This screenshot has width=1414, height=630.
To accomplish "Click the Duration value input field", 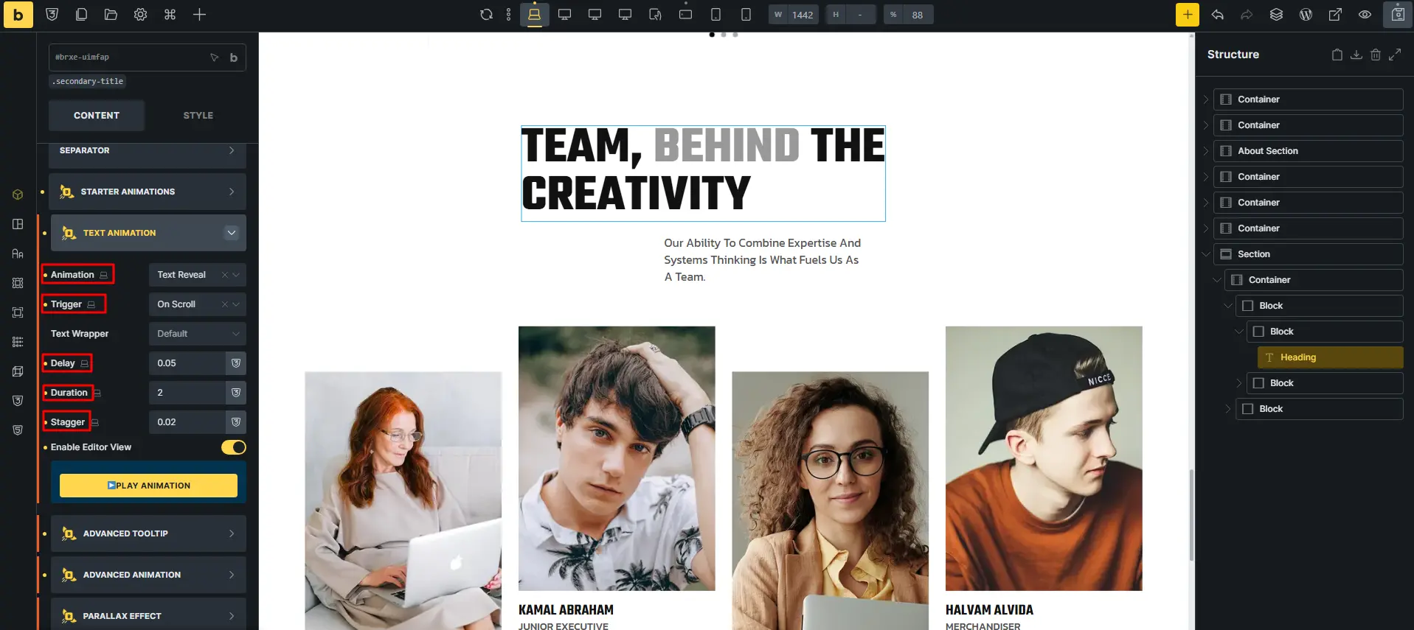I will 187,393.
